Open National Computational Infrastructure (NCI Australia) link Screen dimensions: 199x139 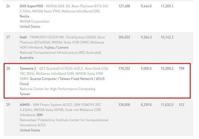[x=60, y=52]
